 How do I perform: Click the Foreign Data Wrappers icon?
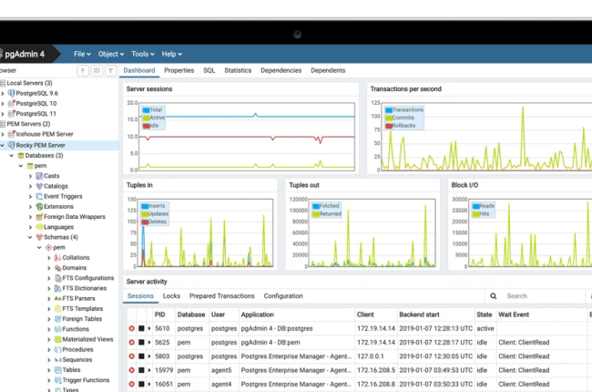coord(39,217)
